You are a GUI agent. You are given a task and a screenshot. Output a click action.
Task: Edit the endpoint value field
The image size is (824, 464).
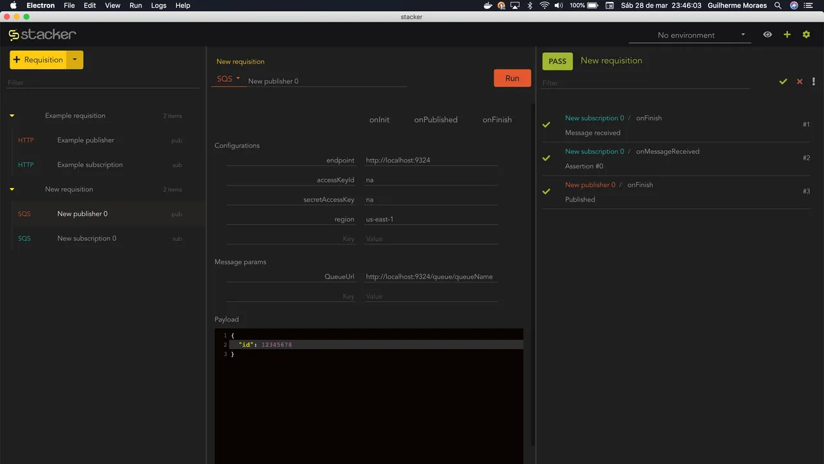[x=431, y=160]
